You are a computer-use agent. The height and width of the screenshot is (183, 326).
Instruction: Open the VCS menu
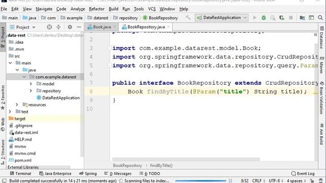[x=152, y=9]
